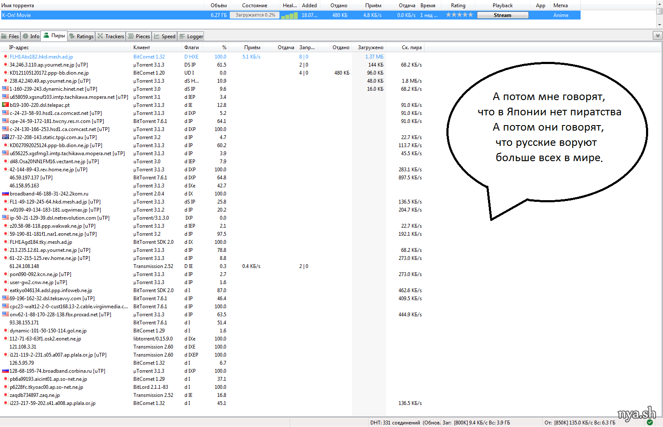Select peer FLH1Abx182.hkd.mesh.ad.jp

[x=41, y=57]
